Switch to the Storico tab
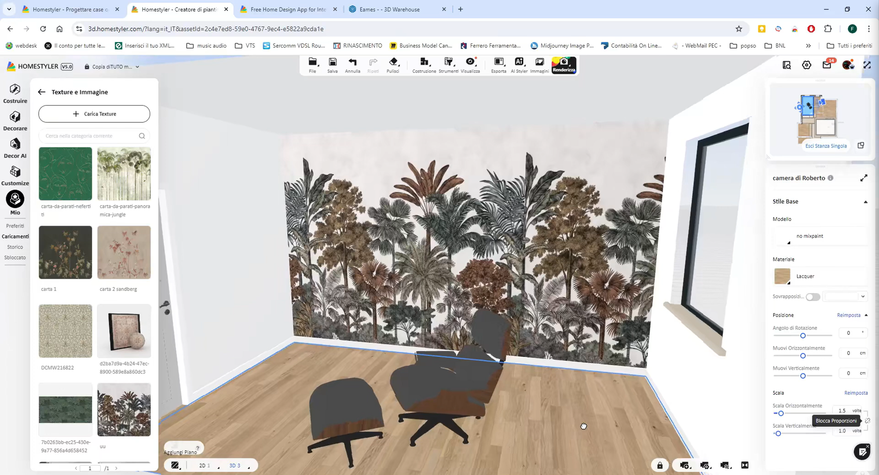The image size is (879, 475). coord(15,247)
